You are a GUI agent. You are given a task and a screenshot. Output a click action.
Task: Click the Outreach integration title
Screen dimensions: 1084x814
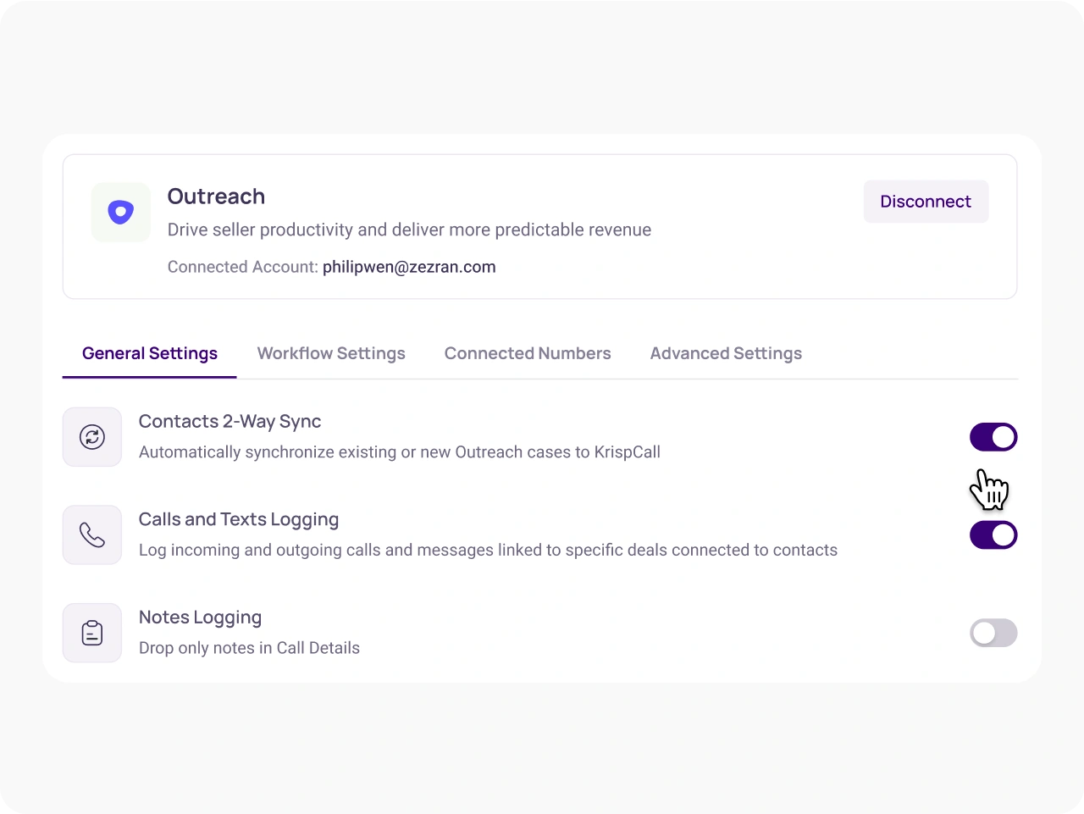point(216,197)
